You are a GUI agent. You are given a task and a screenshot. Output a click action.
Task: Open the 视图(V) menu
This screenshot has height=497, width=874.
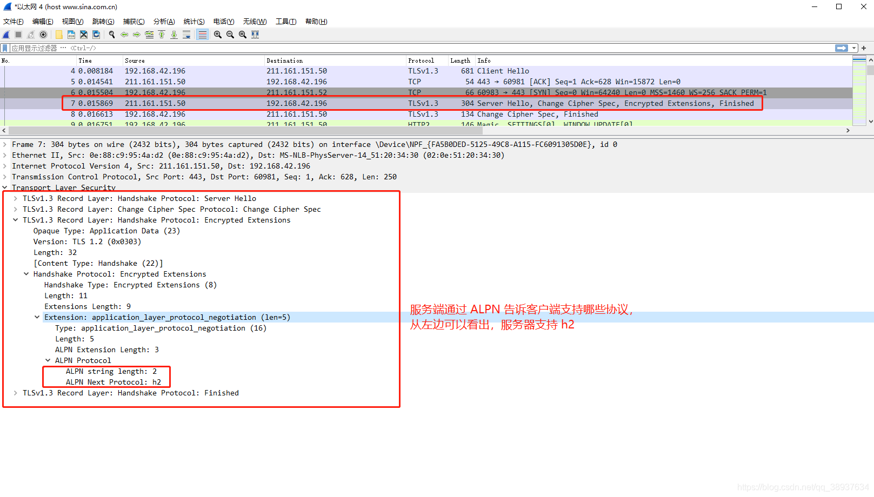point(72,22)
